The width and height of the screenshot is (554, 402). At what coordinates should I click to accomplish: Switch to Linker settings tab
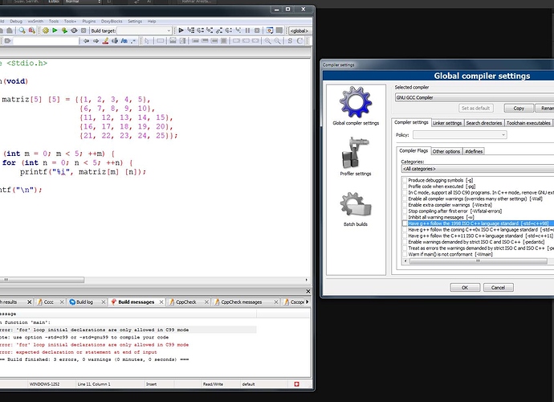tap(447, 123)
